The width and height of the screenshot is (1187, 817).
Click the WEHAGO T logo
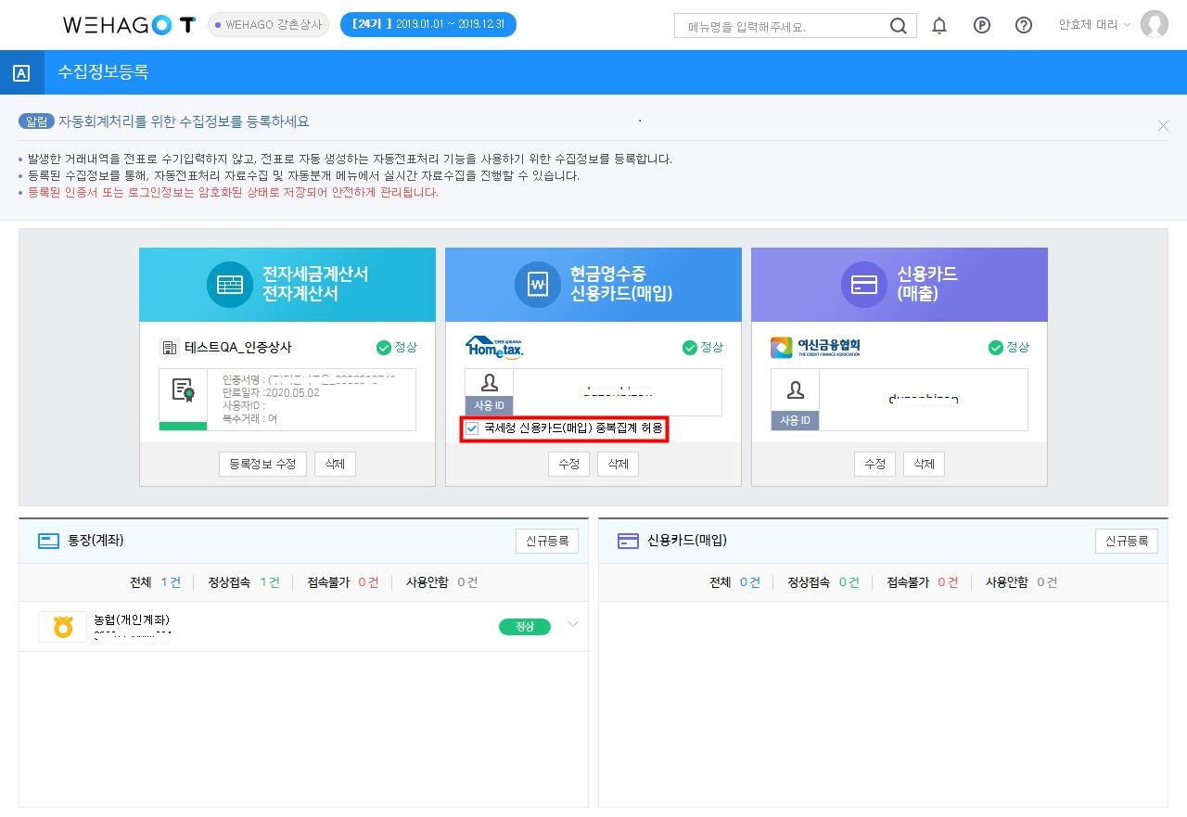[129, 25]
